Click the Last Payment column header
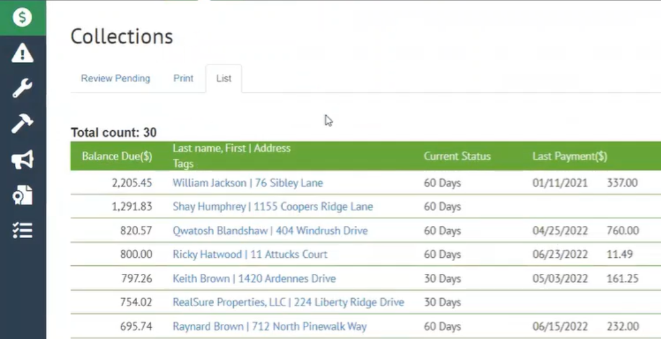 [x=569, y=156]
